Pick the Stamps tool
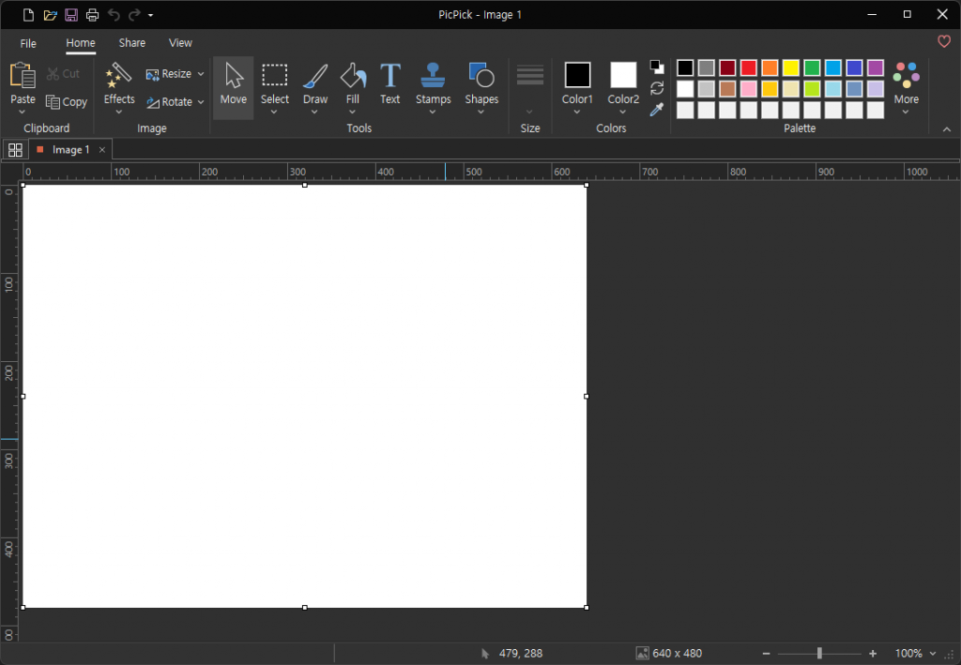 [433, 83]
